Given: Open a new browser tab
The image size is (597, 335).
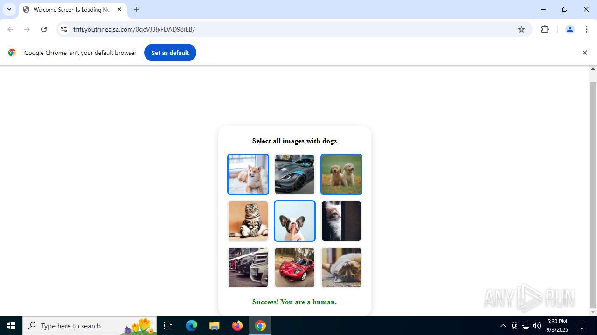Looking at the screenshot, I should tap(136, 9).
